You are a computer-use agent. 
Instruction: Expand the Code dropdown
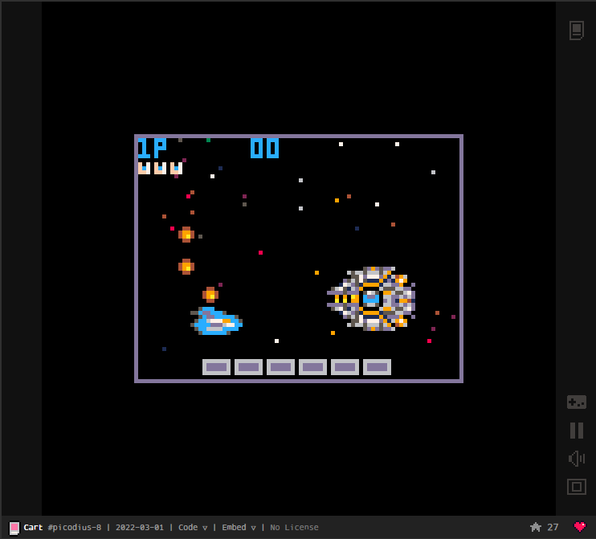(193, 527)
